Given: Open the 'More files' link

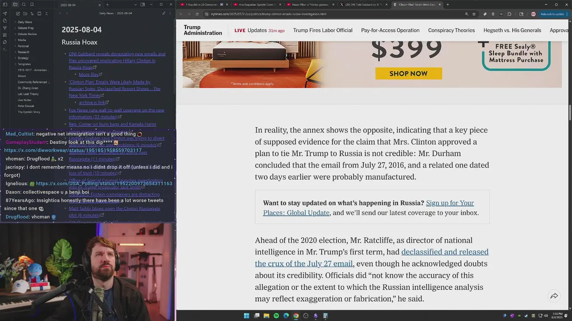Looking at the screenshot, I should (x=88, y=74).
